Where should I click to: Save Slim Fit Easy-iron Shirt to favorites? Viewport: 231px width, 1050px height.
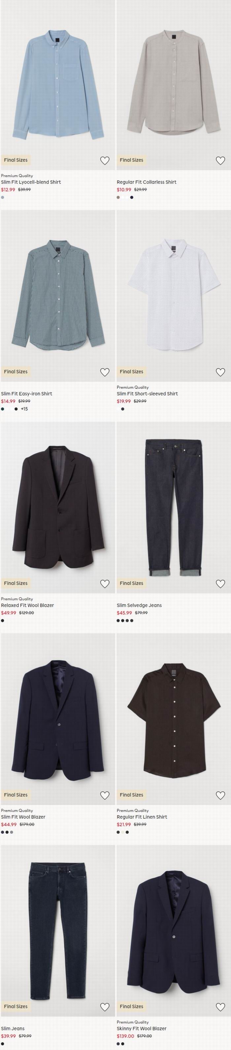point(105,372)
